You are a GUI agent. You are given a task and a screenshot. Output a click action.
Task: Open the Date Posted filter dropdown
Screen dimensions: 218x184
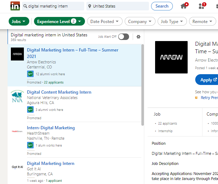coord(105,21)
